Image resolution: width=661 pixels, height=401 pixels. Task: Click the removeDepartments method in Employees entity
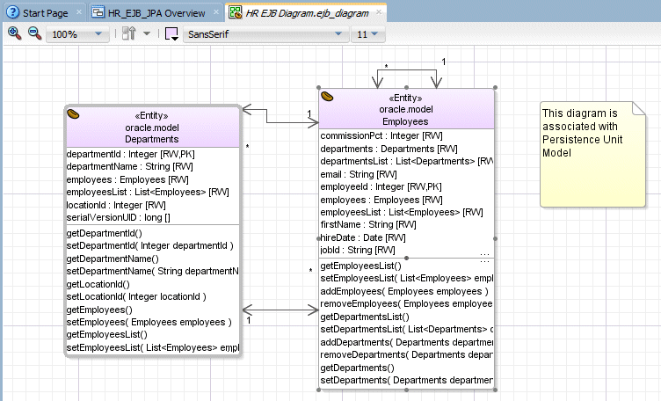(x=406, y=354)
